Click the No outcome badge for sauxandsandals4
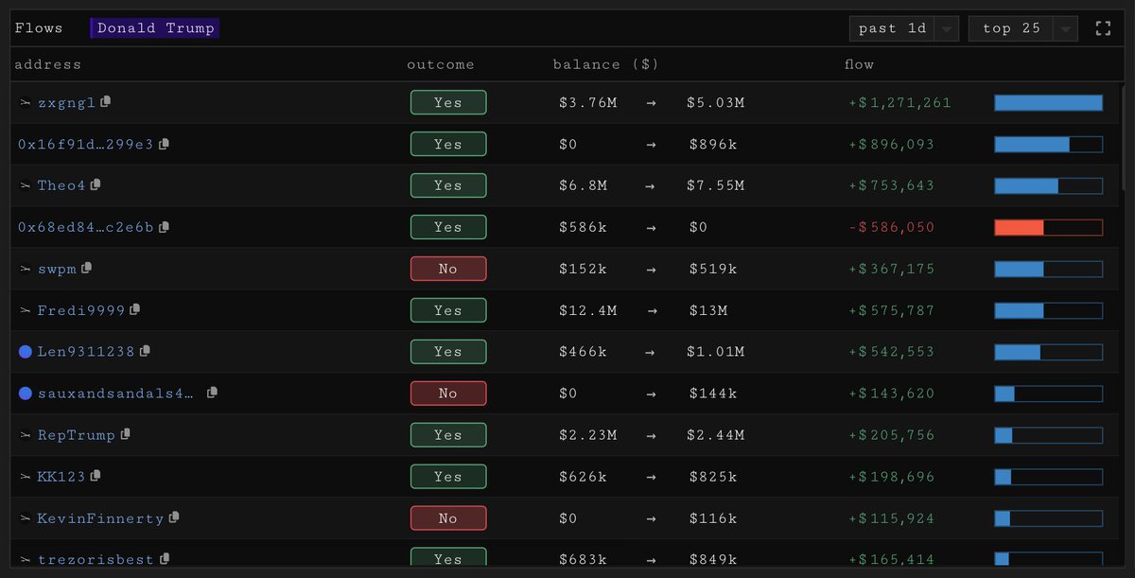 pyautogui.click(x=448, y=394)
